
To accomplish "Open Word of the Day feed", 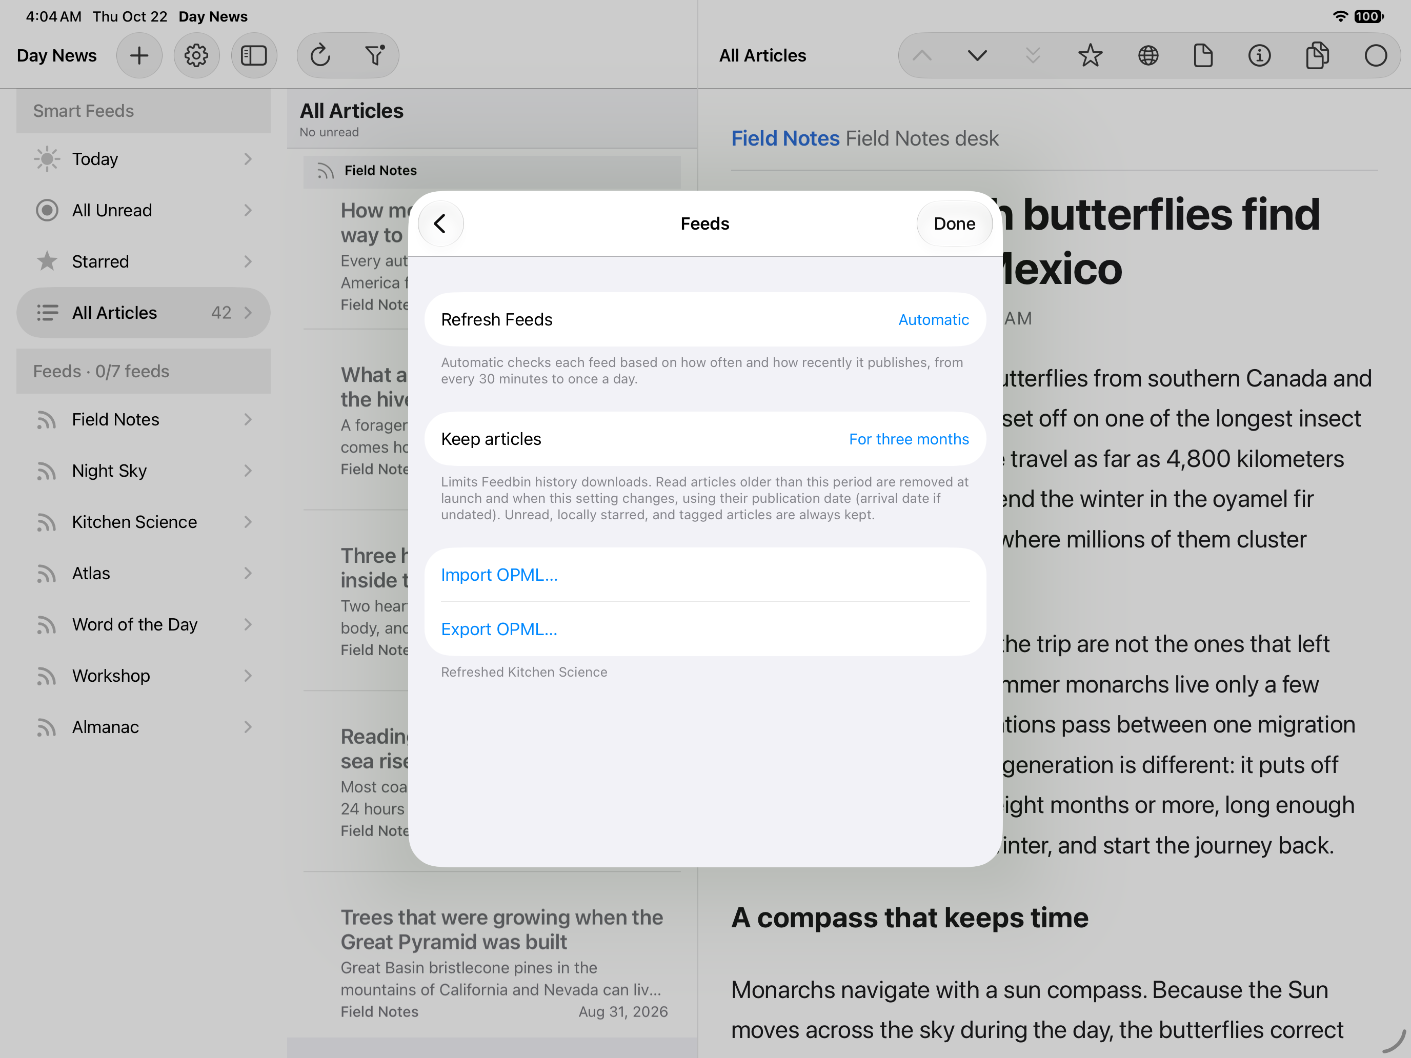I will (144, 624).
